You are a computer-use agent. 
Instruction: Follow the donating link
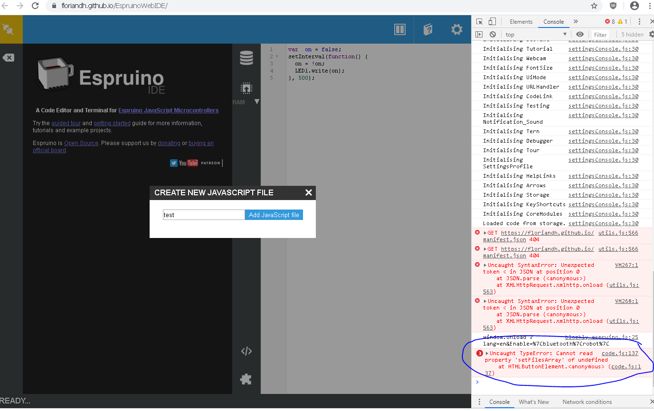pyautogui.click(x=169, y=143)
